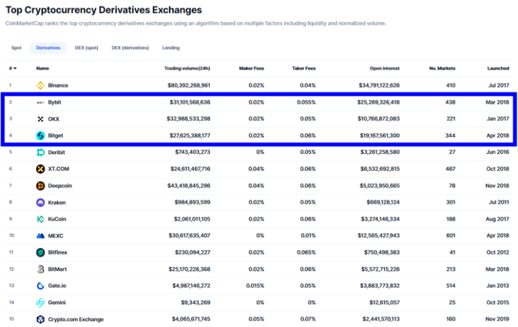Screen dimensions: 518x327
Task: Click Bitfinex taker fee 0.065%
Action: (306, 253)
